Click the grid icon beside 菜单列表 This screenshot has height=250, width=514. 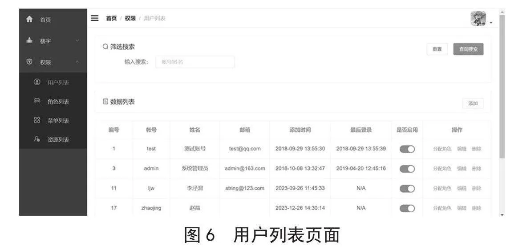pos(37,120)
